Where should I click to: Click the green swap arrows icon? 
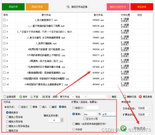pos(68,7)
